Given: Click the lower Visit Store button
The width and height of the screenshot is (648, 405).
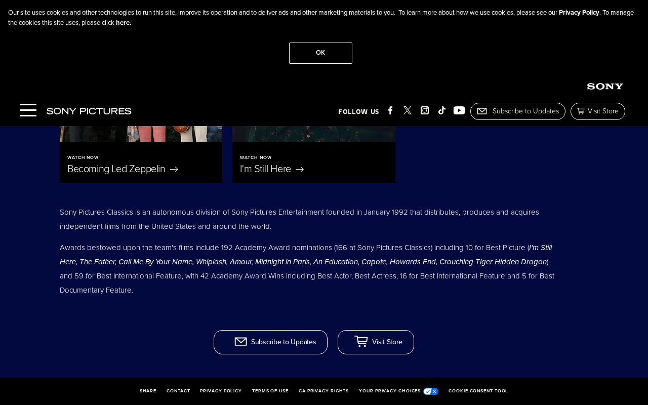Looking at the screenshot, I should click(376, 342).
